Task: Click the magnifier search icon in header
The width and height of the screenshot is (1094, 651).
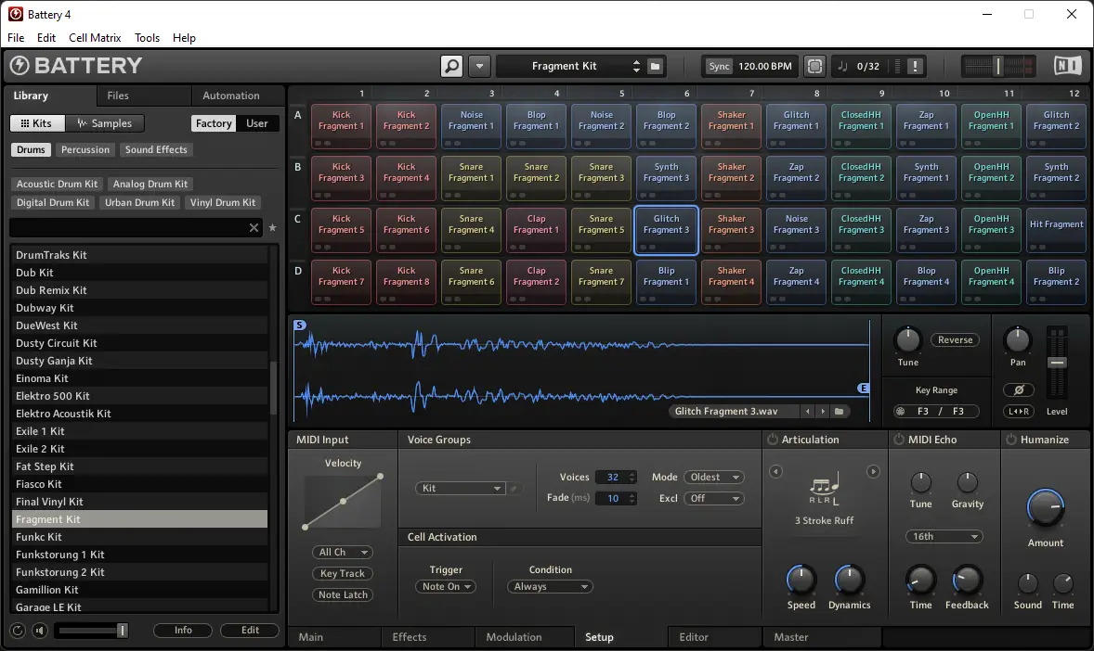Action: (x=451, y=66)
